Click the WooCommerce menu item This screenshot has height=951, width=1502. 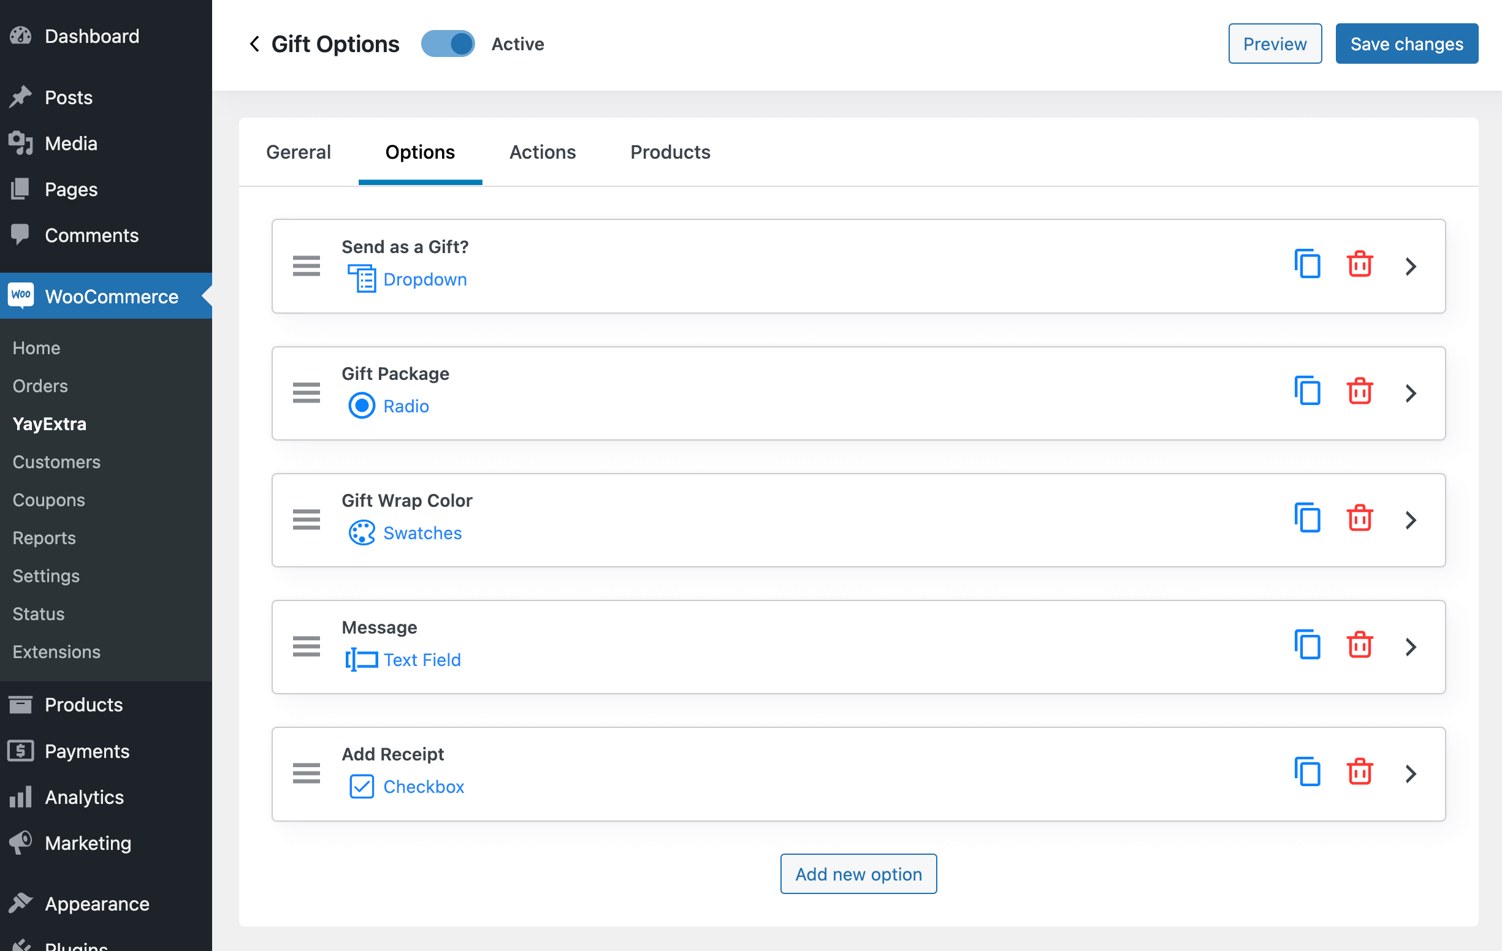tap(106, 296)
